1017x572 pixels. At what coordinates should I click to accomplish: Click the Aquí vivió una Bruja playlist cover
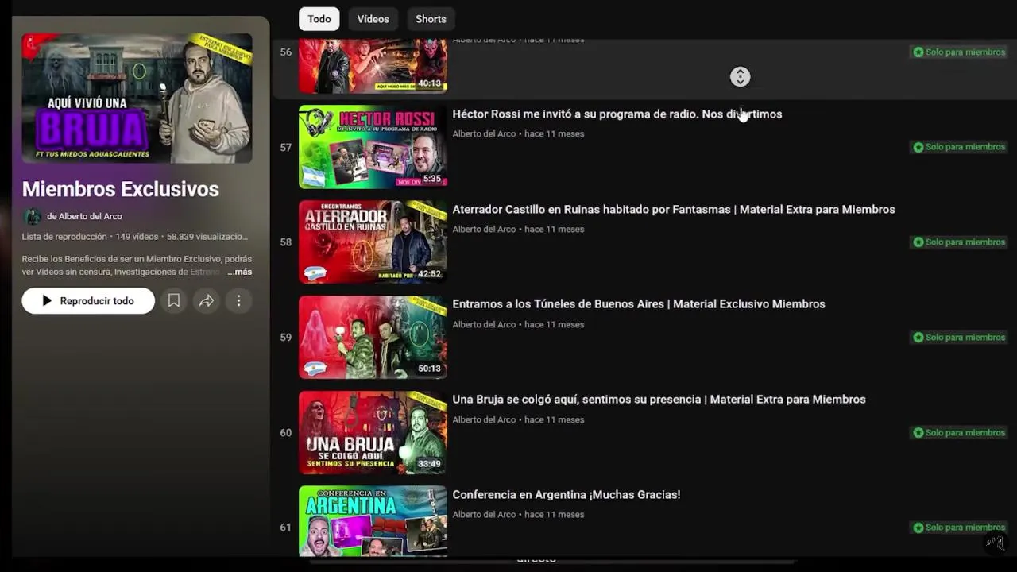tap(137, 98)
